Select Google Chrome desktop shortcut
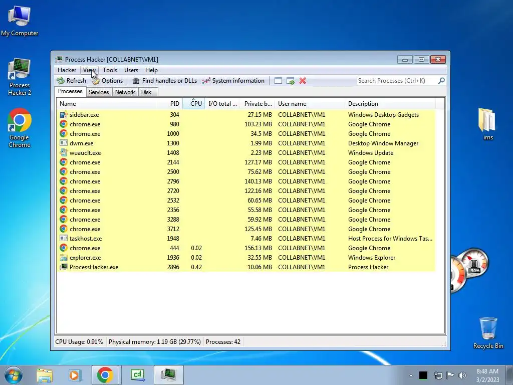This screenshot has height=385, width=513. [20, 128]
